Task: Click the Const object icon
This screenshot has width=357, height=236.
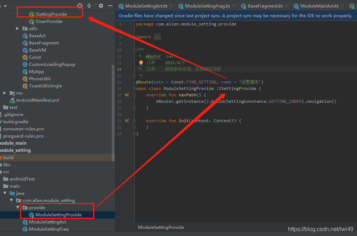Action: tap(25, 57)
